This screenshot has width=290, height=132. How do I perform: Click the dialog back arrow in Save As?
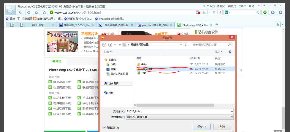point(105,45)
